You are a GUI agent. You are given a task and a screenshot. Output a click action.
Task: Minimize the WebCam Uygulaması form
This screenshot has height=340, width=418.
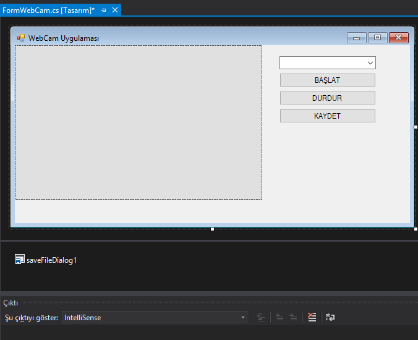356,38
